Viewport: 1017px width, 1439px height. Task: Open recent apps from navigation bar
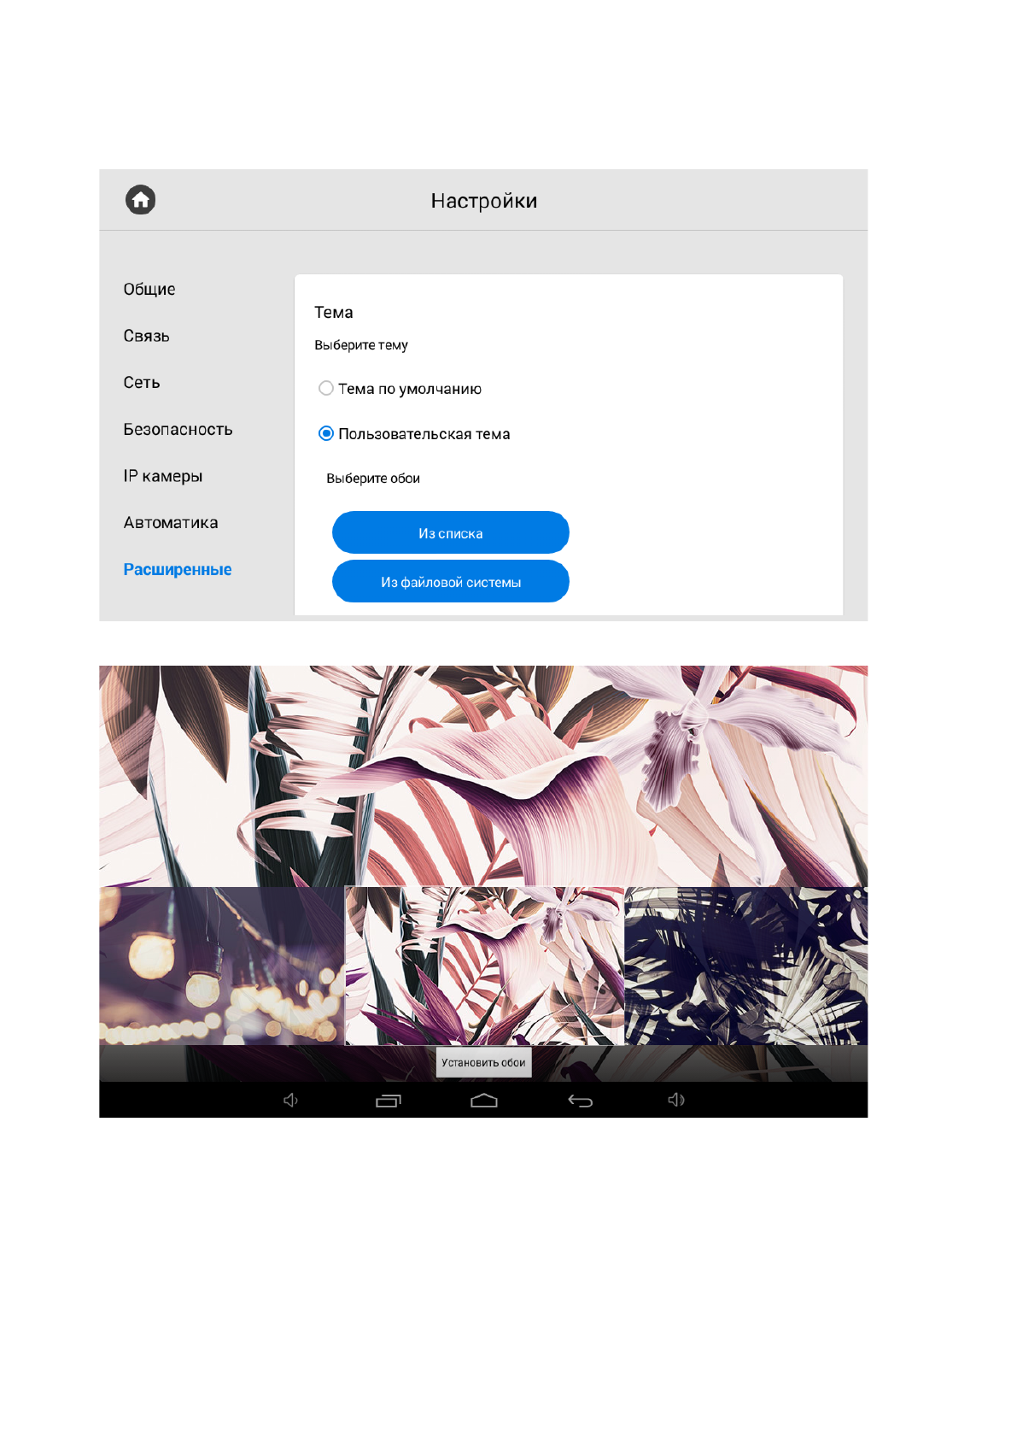tap(389, 1101)
